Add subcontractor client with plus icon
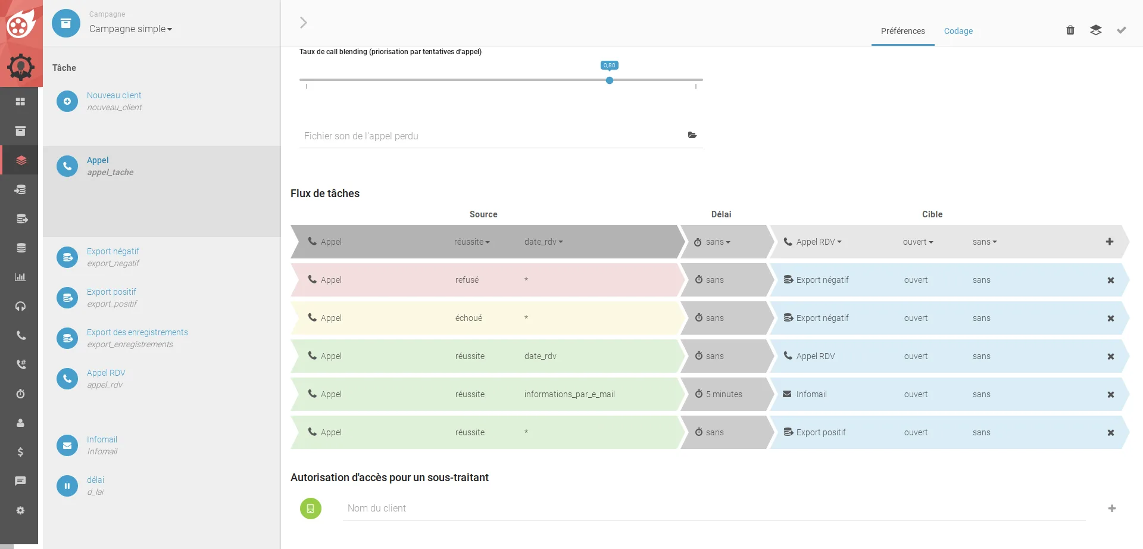Viewport: 1143px width, 549px height. (1112, 509)
